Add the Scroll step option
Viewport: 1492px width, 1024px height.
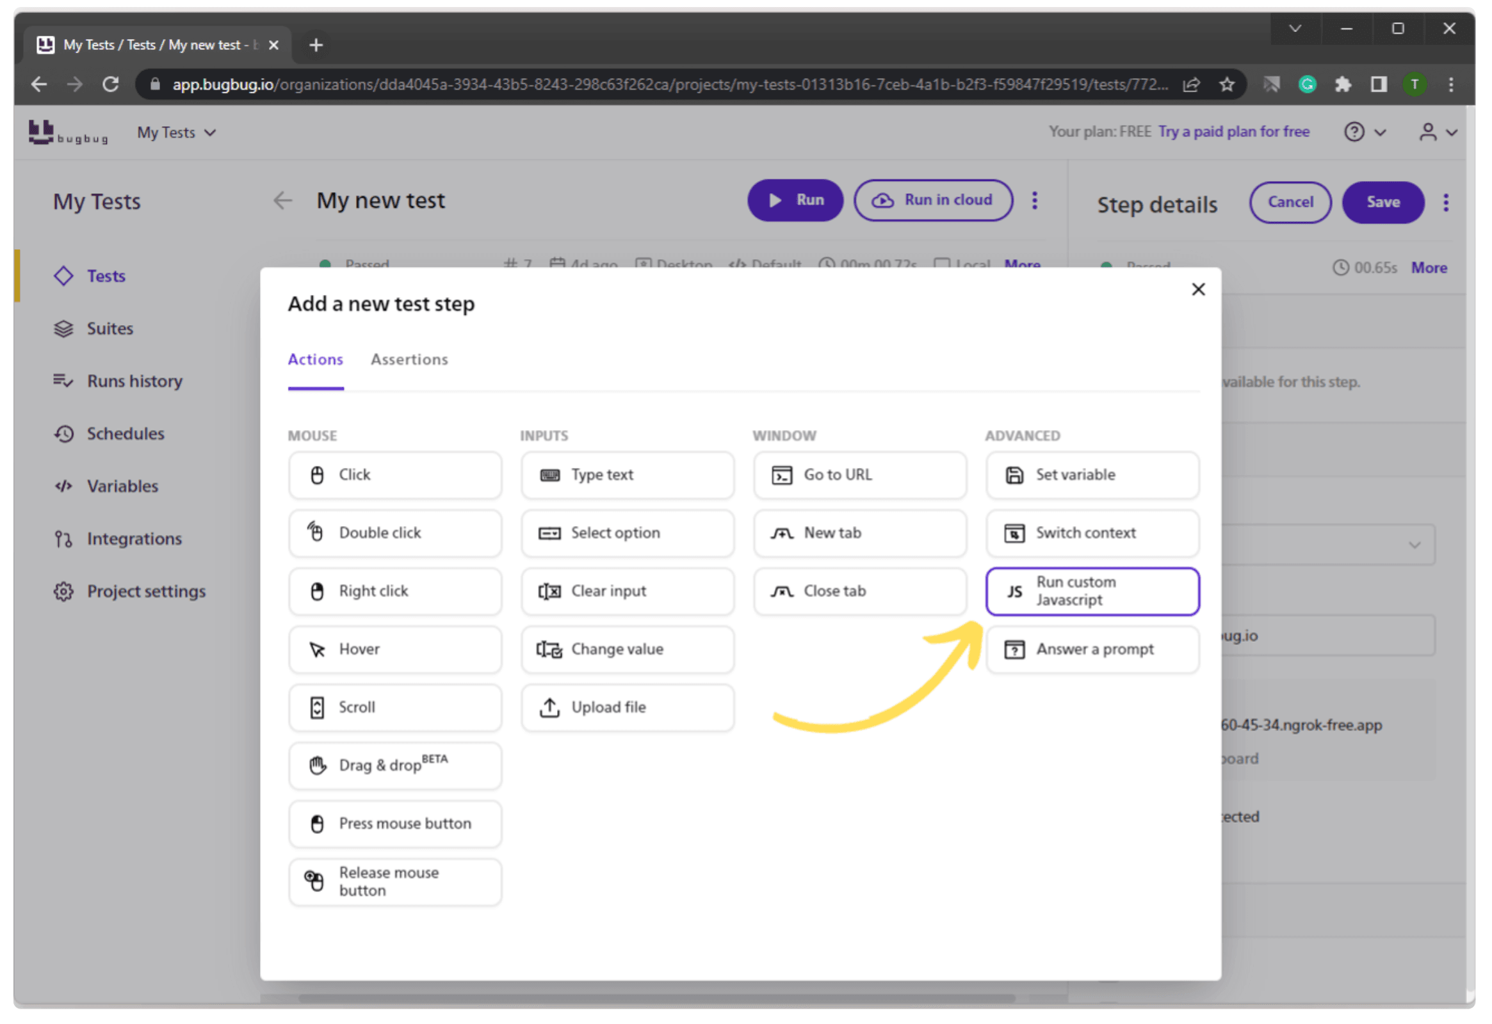(395, 708)
